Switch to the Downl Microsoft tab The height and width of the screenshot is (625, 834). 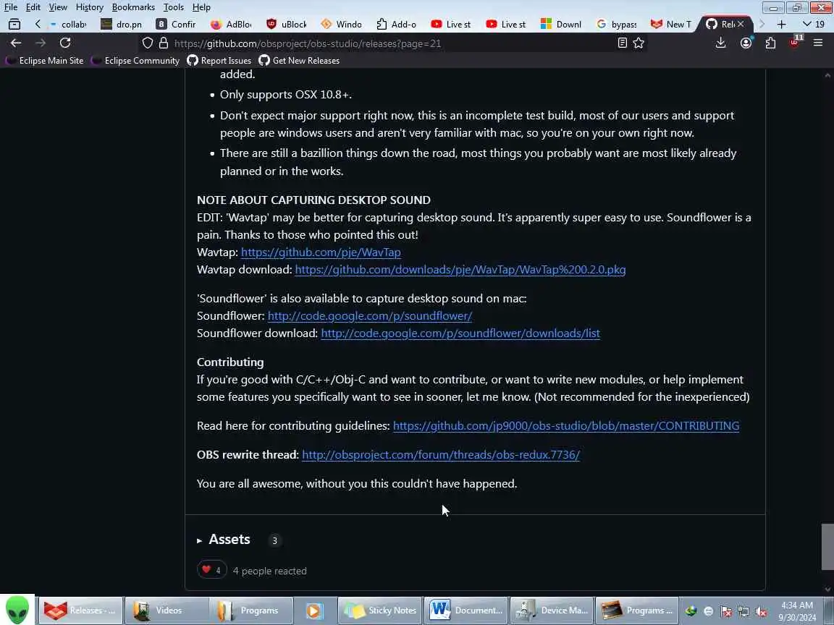click(x=562, y=25)
